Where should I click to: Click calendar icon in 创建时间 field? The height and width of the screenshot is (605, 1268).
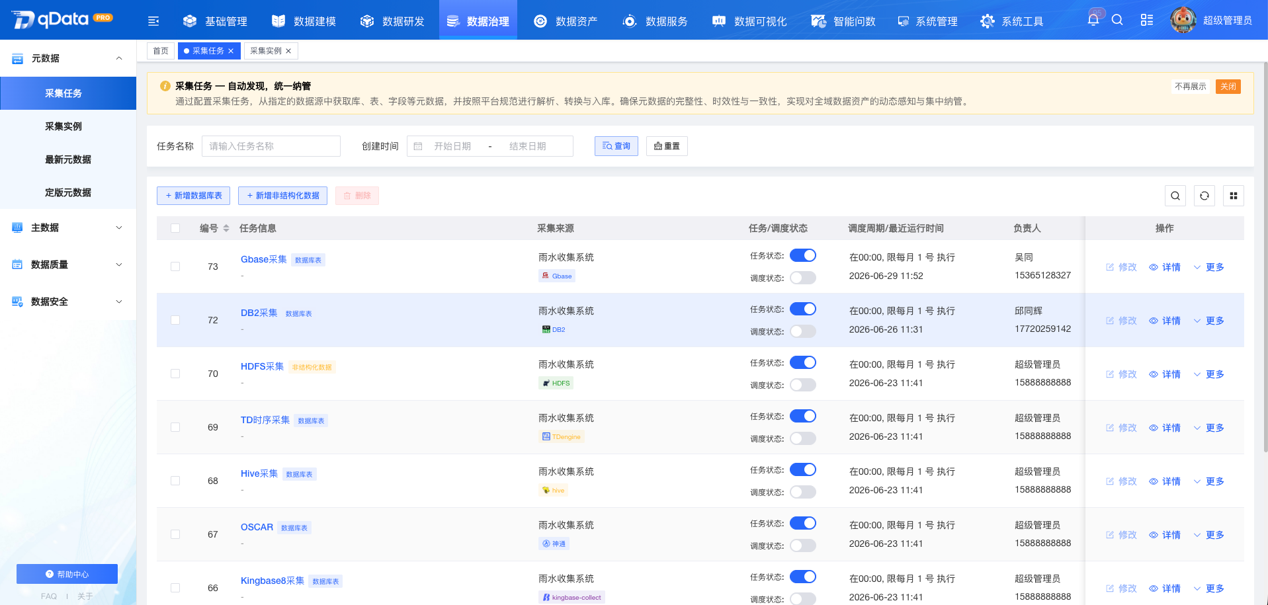[x=418, y=146]
